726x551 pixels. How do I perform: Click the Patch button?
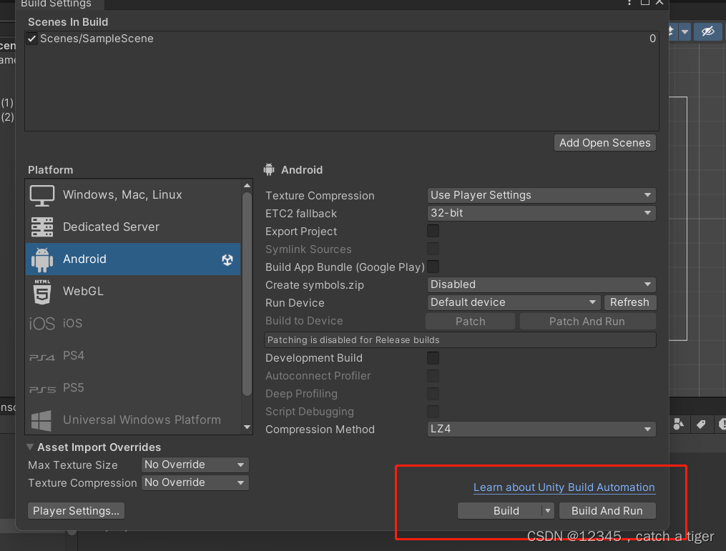(x=471, y=322)
